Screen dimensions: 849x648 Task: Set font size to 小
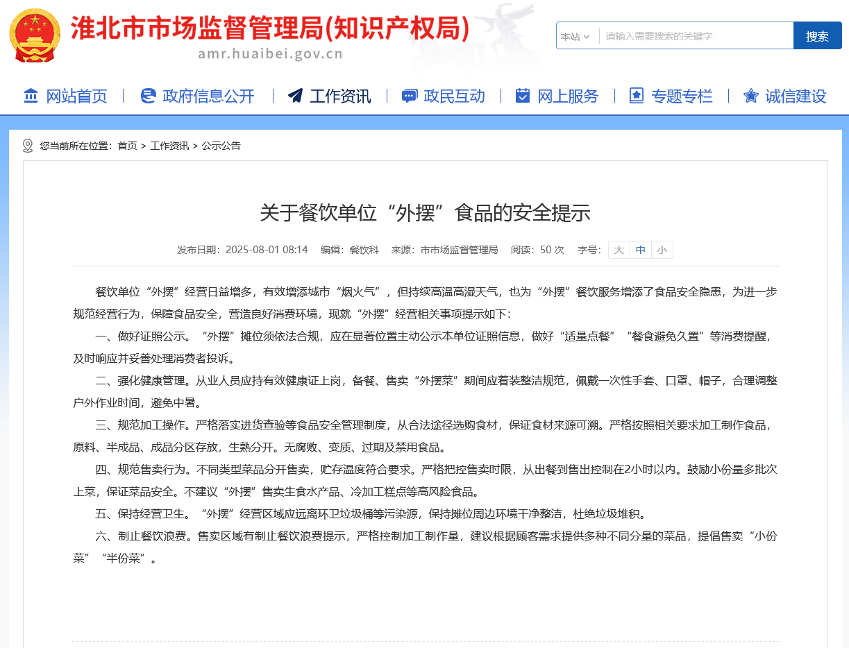(x=662, y=250)
